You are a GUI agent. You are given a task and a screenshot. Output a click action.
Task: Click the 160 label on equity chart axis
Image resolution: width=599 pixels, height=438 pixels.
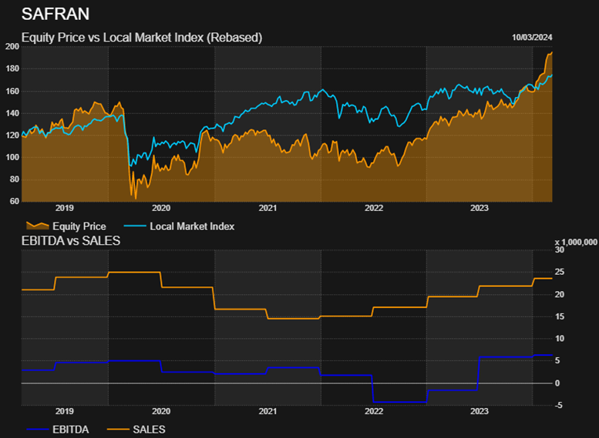click(12, 91)
